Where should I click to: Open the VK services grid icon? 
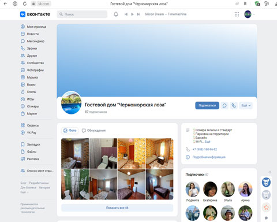tap(237, 14)
